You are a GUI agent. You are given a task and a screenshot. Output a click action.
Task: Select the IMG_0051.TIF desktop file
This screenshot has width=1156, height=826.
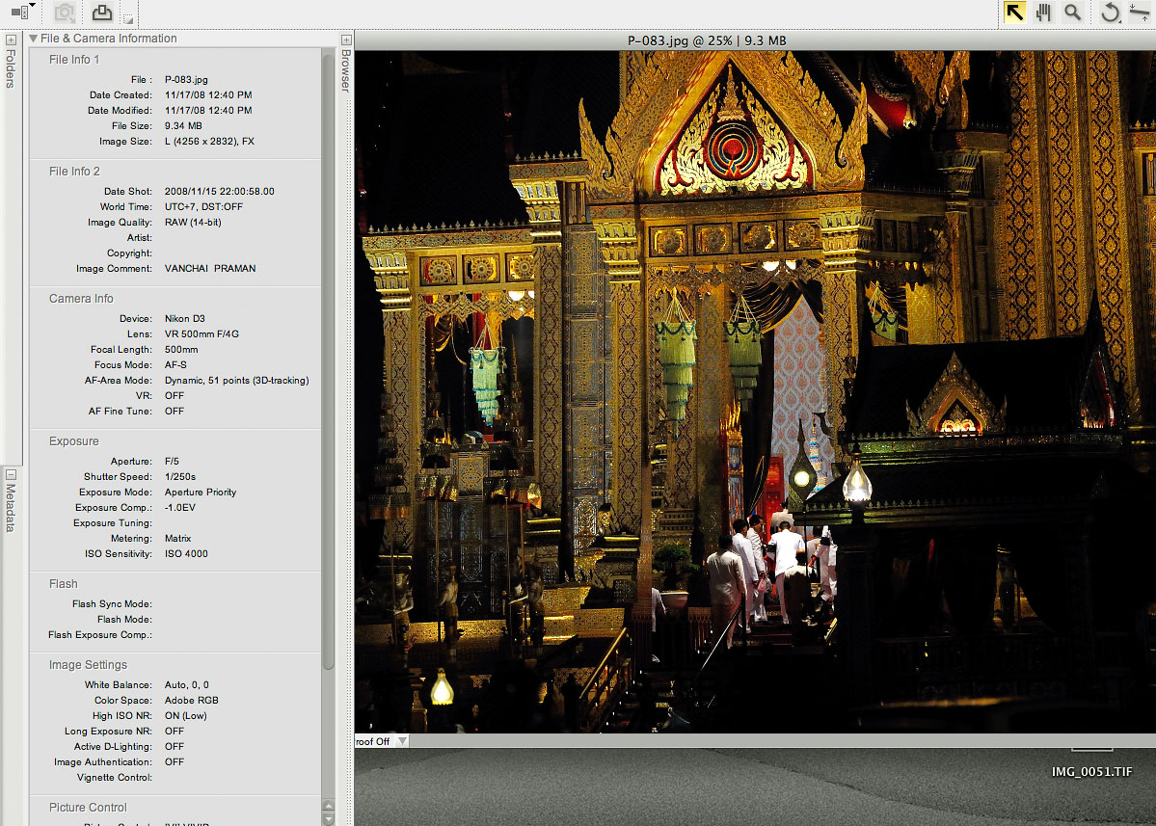point(1092,771)
